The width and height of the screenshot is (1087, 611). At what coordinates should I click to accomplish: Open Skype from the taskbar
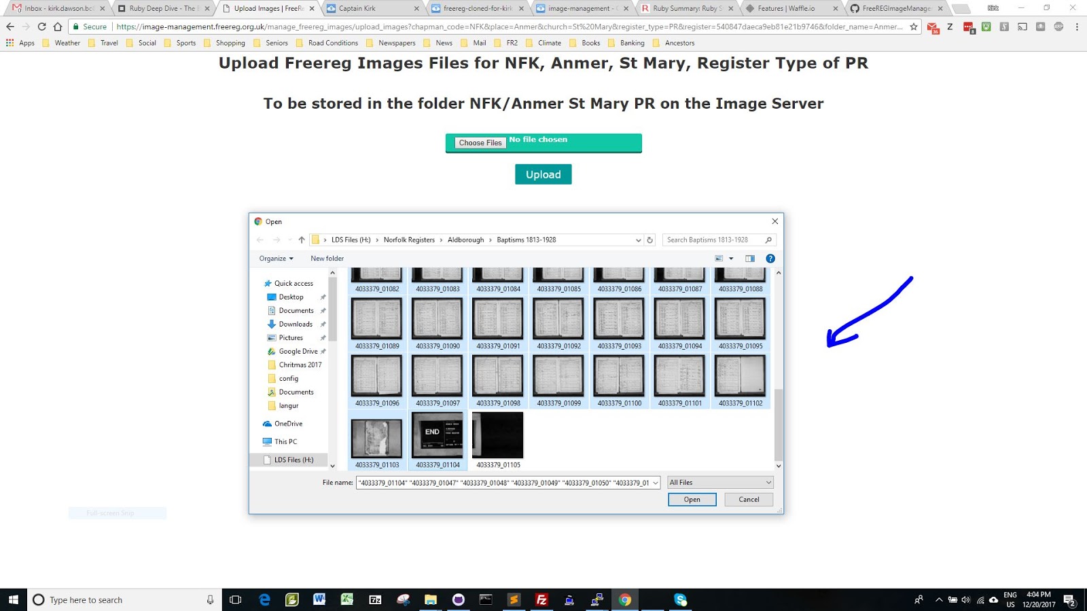pos(680,599)
